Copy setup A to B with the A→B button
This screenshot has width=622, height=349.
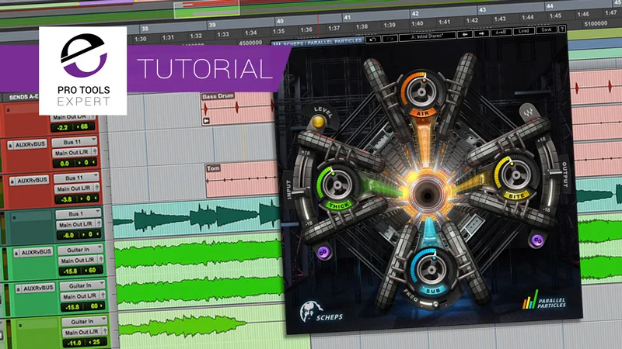501,33
